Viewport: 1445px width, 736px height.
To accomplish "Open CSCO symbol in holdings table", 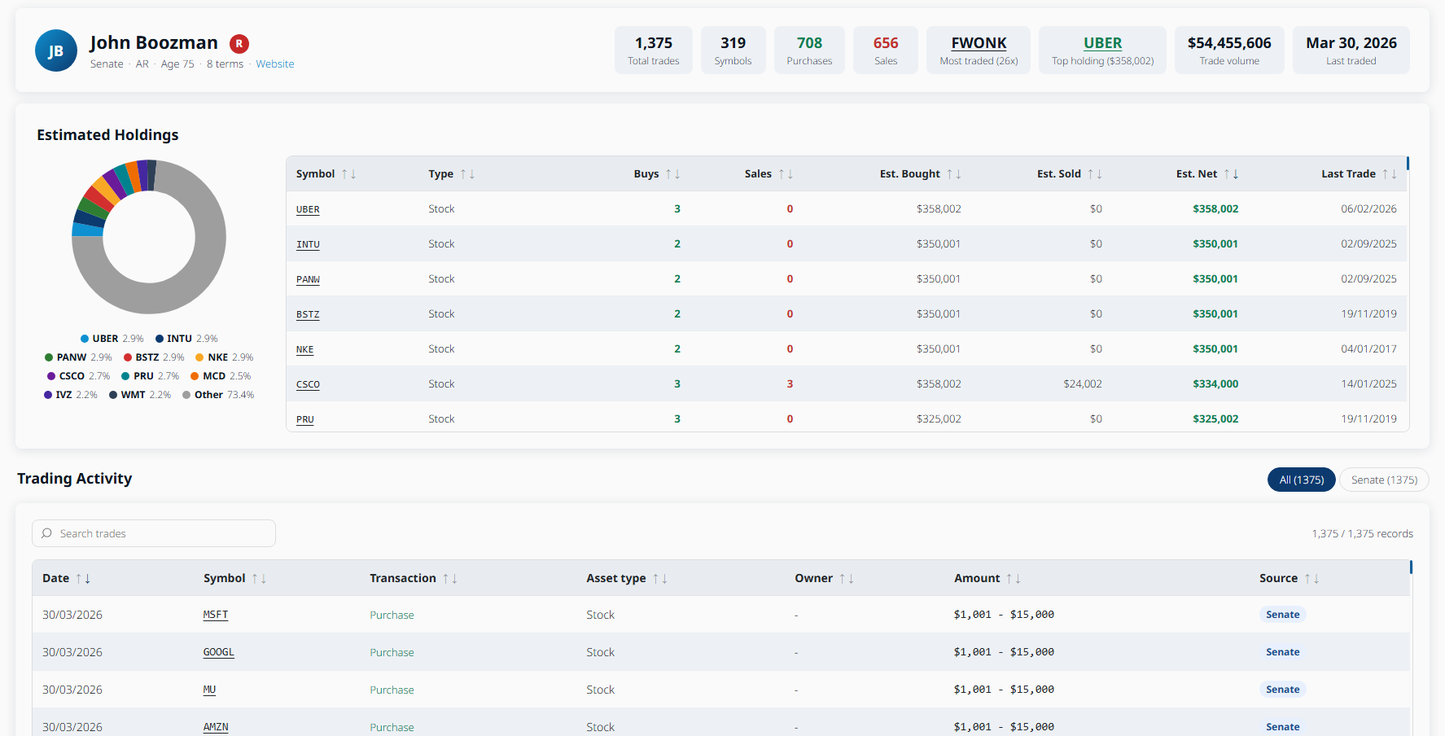I will pos(308,384).
